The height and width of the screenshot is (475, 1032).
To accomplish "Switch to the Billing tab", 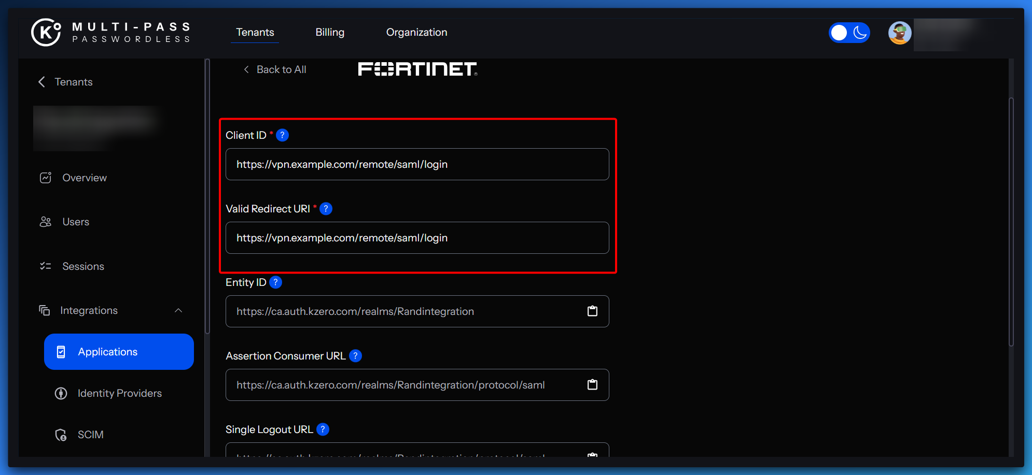I will [330, 32].
